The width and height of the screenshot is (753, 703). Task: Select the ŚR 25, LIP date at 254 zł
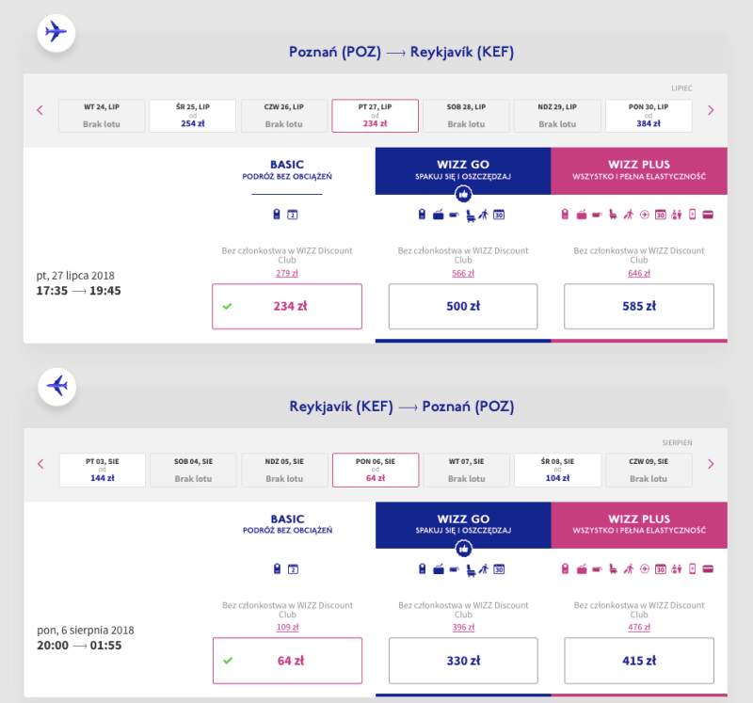[193, 116]
